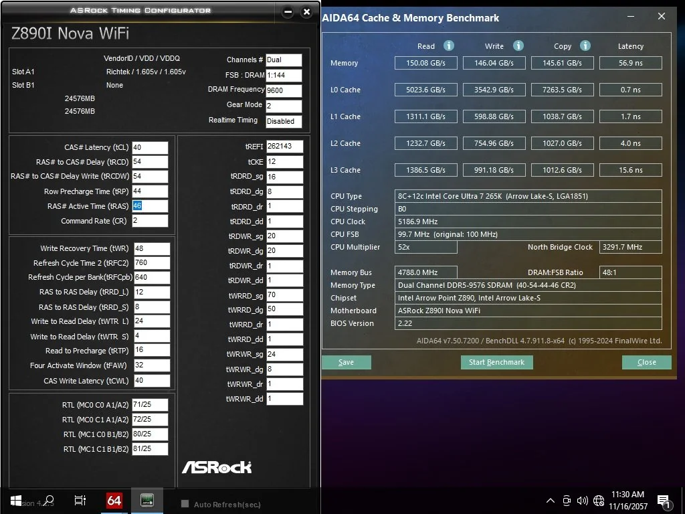Click the Memory Type DDR5-9576 value

(x=528, y=285)
